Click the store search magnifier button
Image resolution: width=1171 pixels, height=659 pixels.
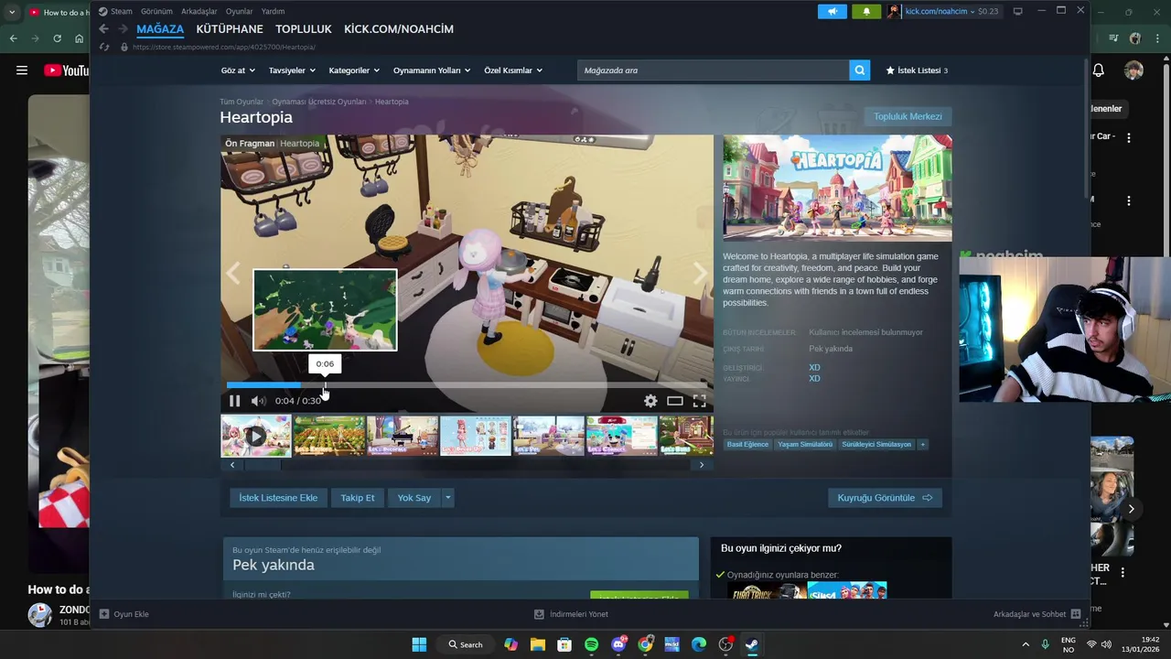[x=859, y=70]
